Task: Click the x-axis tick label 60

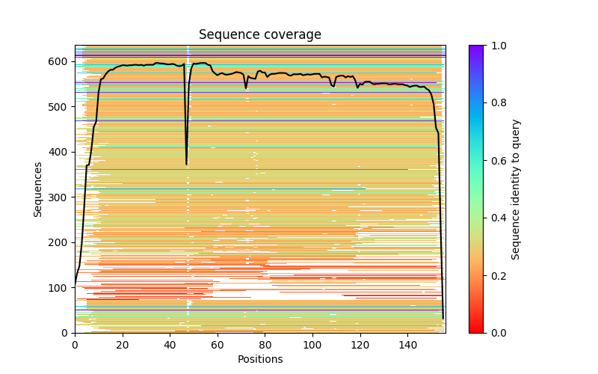Action: point(218,344)
